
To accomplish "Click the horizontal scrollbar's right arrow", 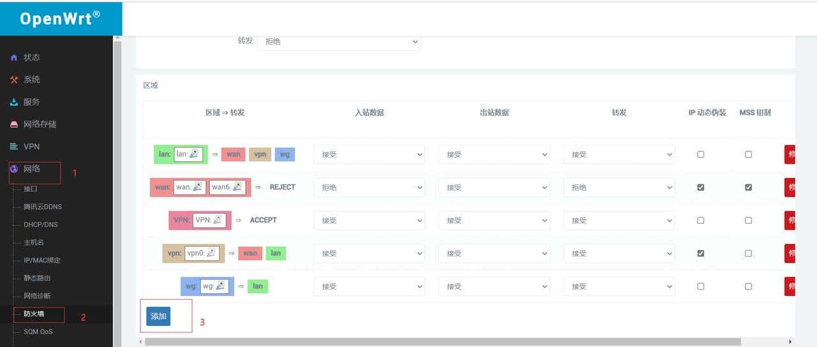I will (x=790, y=342).
